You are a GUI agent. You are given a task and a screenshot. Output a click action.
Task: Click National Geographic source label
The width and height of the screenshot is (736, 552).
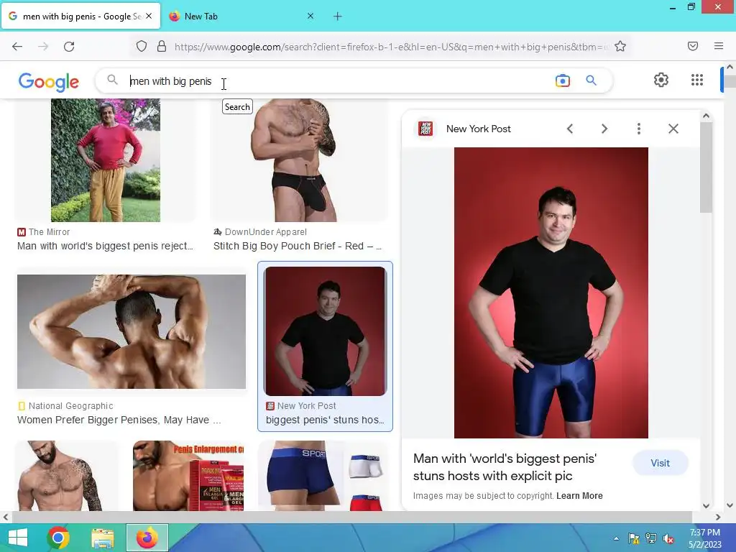[x=70, y=406]
